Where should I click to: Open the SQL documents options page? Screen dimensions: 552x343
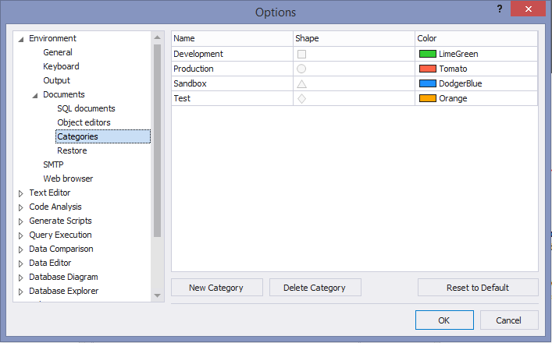tap(86, 108)
